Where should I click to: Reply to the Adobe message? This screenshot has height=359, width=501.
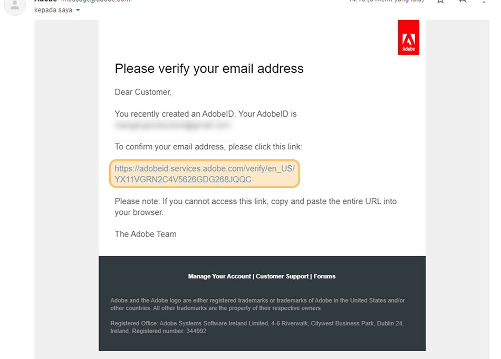(x=463, y=1)
